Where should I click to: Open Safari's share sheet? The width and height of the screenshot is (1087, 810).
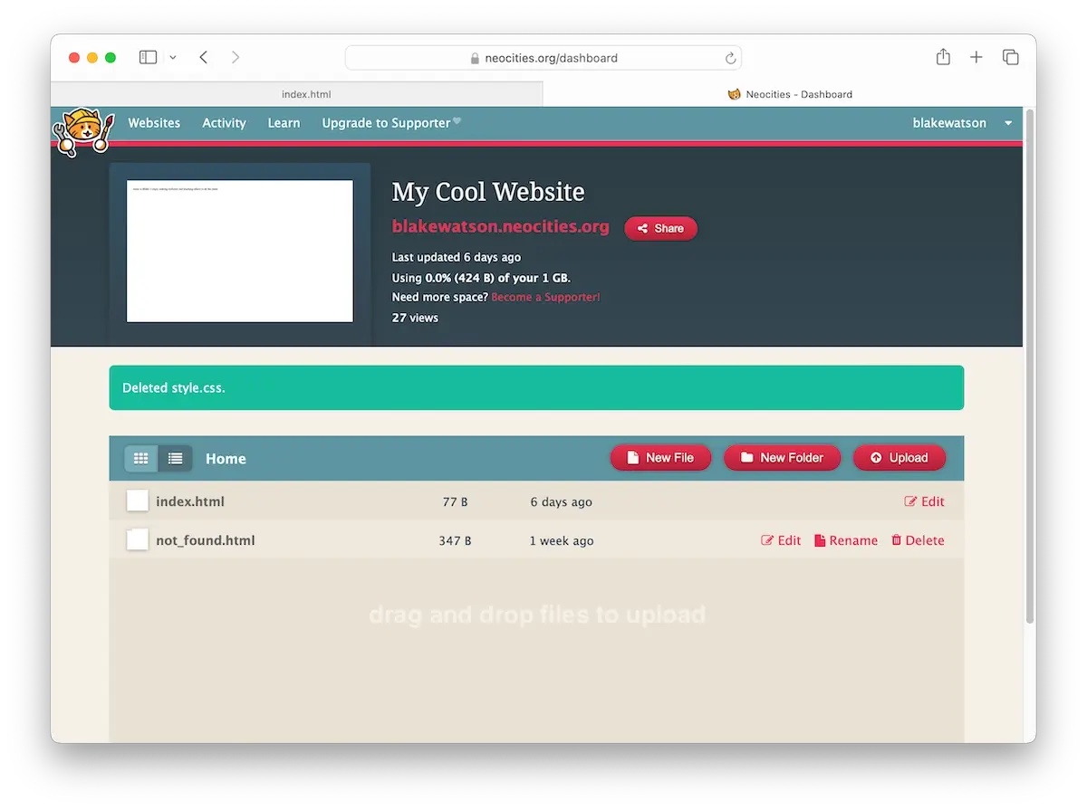pyautogui.click(x=942, y=56)
